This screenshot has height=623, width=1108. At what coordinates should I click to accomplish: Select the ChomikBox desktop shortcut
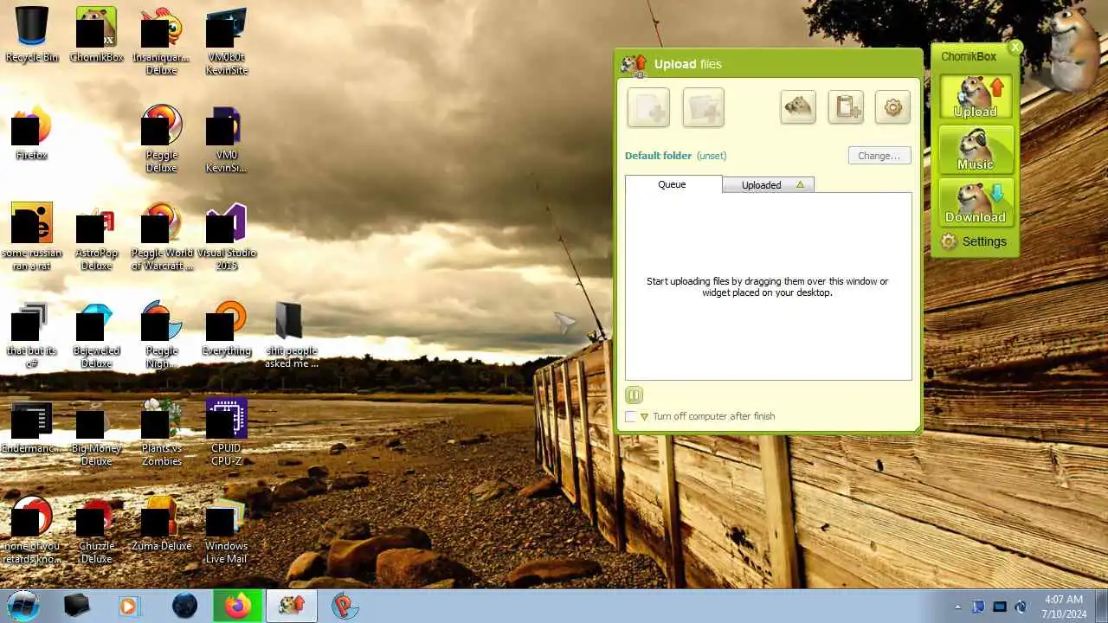tap(96, 35)
